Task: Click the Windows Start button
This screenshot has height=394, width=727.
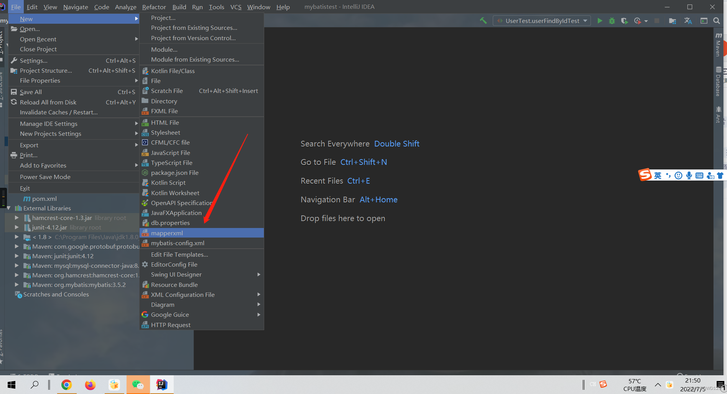Action: [12, 385]
